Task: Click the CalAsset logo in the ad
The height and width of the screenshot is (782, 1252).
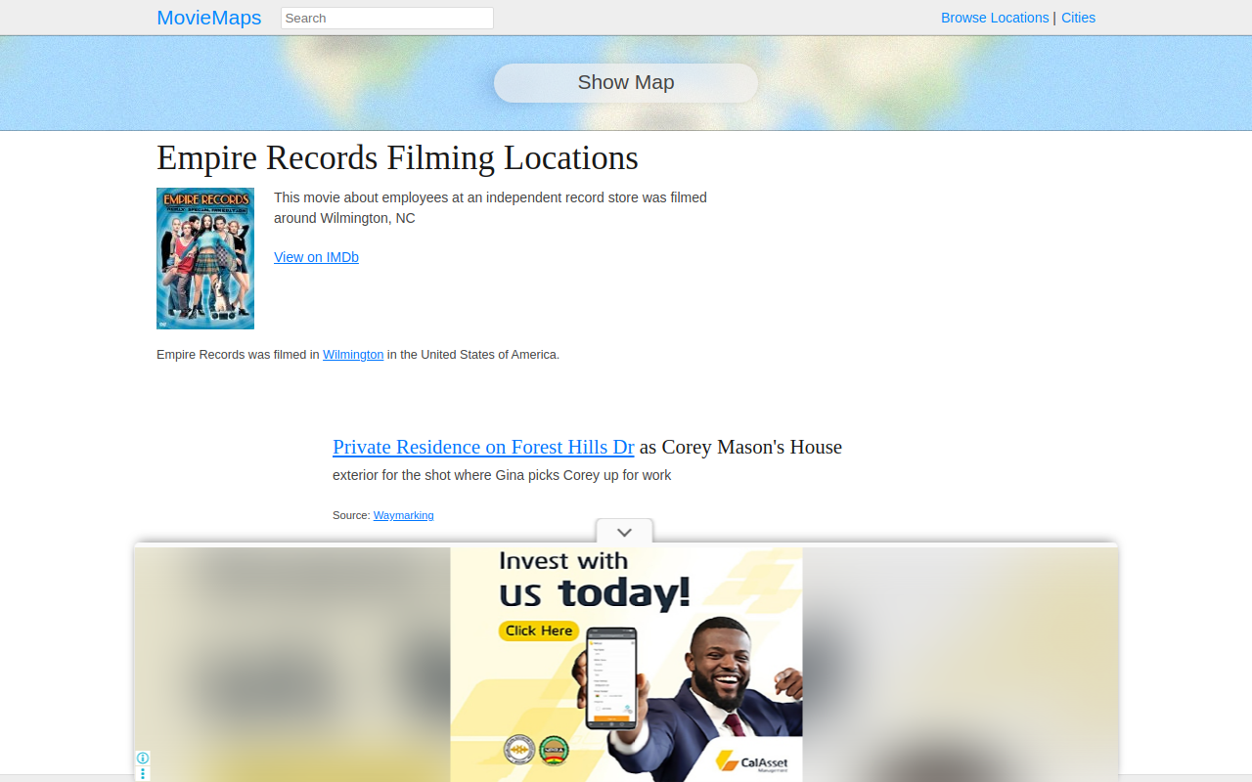Action: (x=752, y=760)
